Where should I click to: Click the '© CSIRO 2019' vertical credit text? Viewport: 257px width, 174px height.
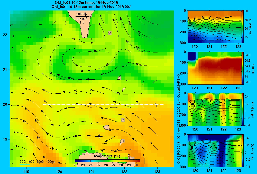tap(179, 153)
